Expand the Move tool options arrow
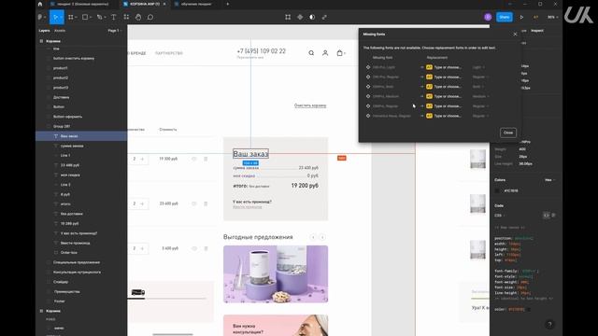 pyautogui.click(x=62, y=17)
